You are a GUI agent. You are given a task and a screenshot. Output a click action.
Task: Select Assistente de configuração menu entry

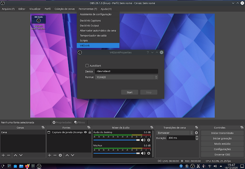pyautogui.click(x=98, y=14)
